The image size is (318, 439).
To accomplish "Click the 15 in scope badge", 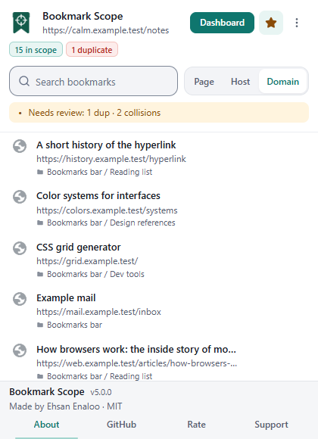I will pos(36,49).
